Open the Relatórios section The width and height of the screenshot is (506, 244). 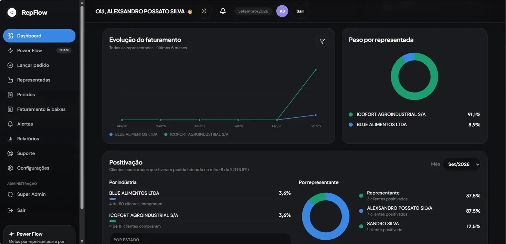(x=39, y=138)
